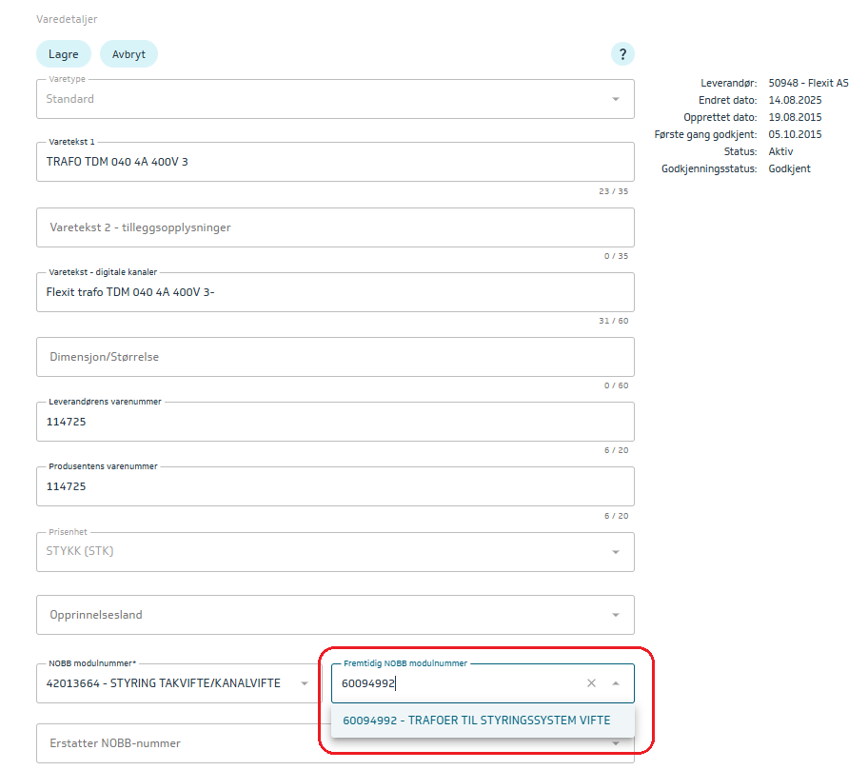
Task: Click the Godkjent approval status value
Action: [789, 168]
